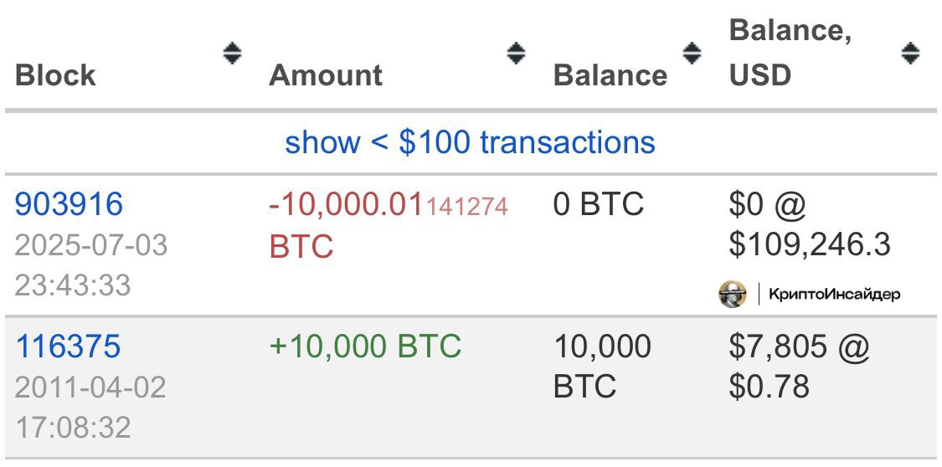Click the КриптоИнсайдер watermark text
The height and width of the screenshot is (467, 942).
835,294
